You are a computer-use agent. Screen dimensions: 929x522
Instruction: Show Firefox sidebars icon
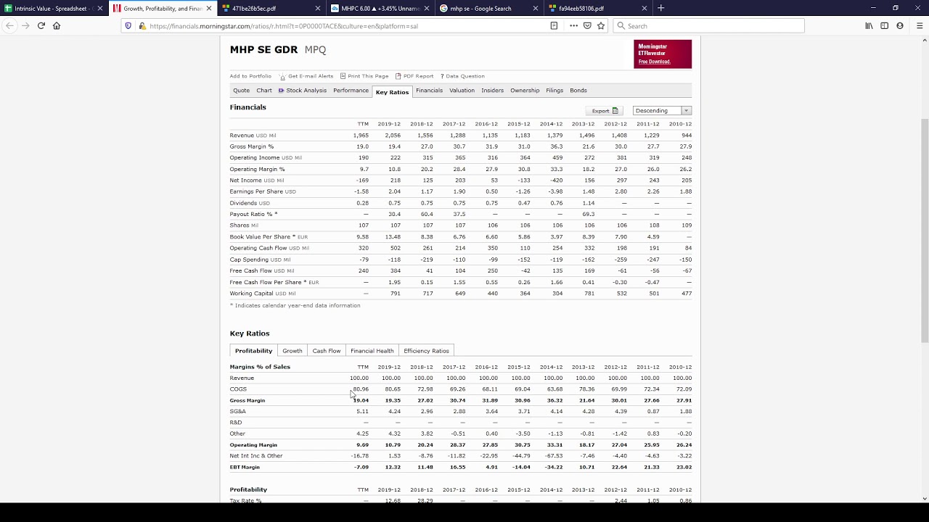coord(884,26)
